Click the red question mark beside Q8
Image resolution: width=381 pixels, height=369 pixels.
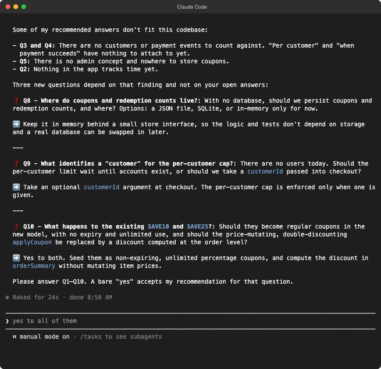click(x=16, y=101)
